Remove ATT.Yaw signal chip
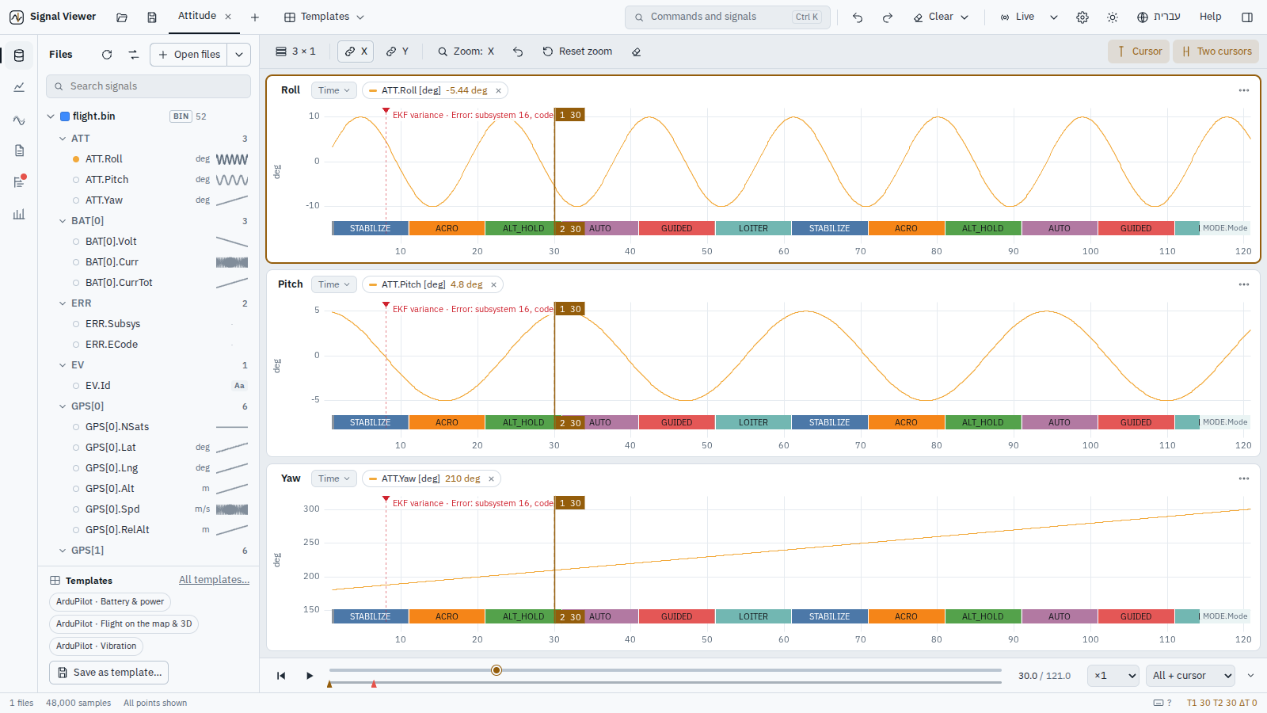 point(491,479)
